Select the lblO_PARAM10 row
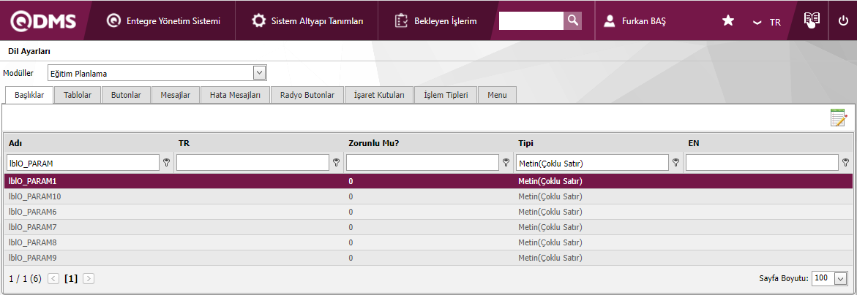The image size is (857, 295). [35, 196]
